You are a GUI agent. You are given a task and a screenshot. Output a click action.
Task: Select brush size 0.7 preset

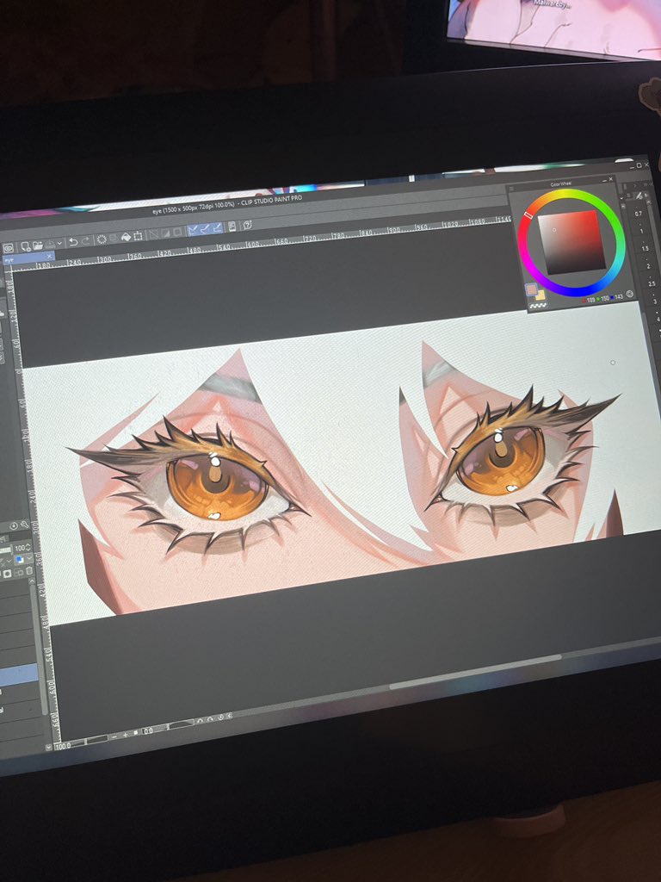tap(639, 214)
